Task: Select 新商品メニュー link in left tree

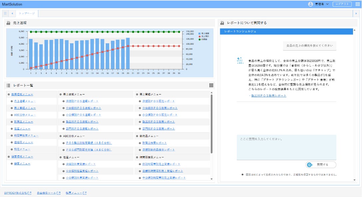Action: point(24,122)
